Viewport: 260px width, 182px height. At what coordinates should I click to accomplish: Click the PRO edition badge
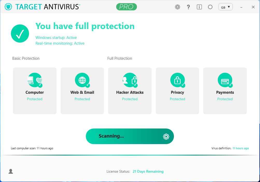point(127,7)
